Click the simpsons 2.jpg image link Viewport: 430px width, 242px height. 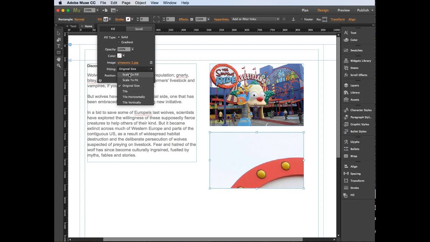point(128,63)
